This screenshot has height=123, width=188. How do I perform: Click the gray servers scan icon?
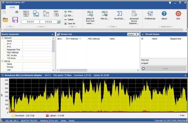coord(46,13)
